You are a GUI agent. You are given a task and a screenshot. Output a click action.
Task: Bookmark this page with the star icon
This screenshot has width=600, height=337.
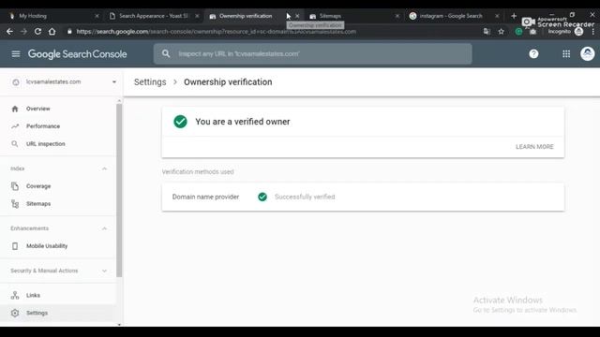tap(501, 31)
